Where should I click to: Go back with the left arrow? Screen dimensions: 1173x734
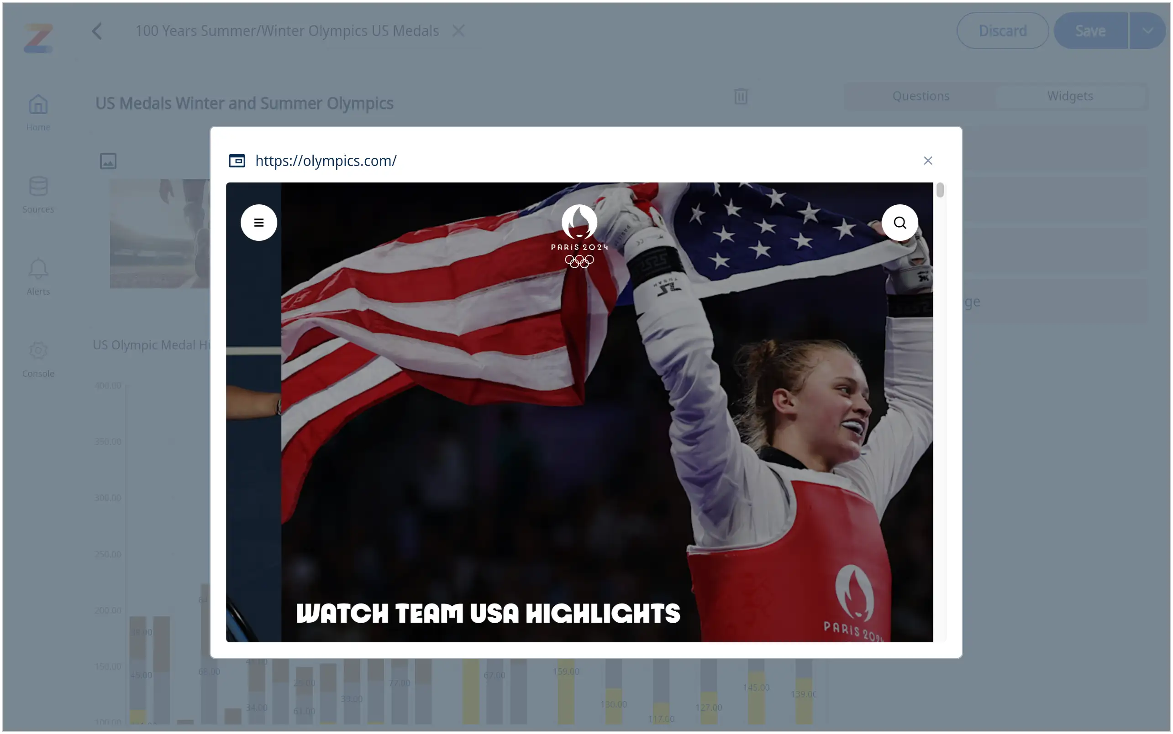tap(97, 31)
